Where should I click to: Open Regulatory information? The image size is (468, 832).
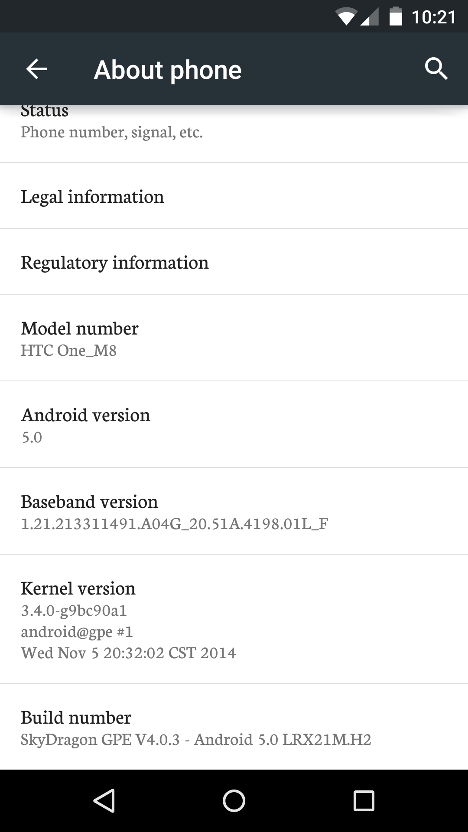coord(234,262)
